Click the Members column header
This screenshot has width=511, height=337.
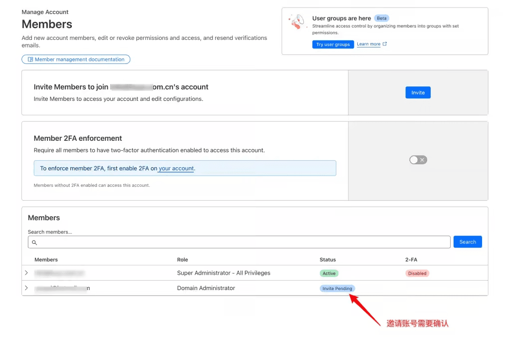(x=46, y=260)
